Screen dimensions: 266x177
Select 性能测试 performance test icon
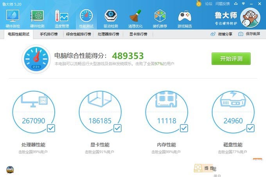tap(86, 16)
